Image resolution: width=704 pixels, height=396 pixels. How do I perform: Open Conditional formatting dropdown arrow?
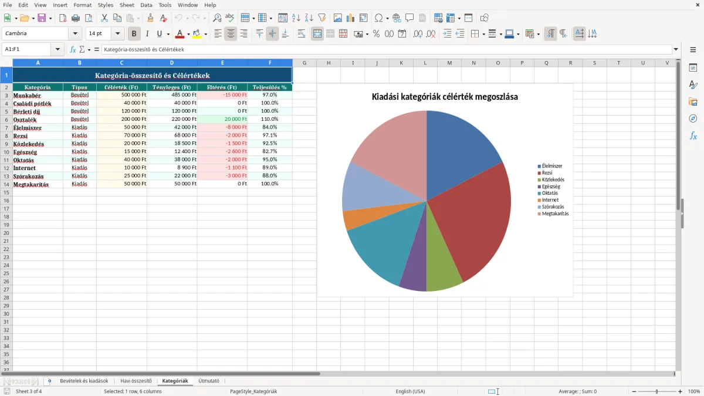click(538, 34)
